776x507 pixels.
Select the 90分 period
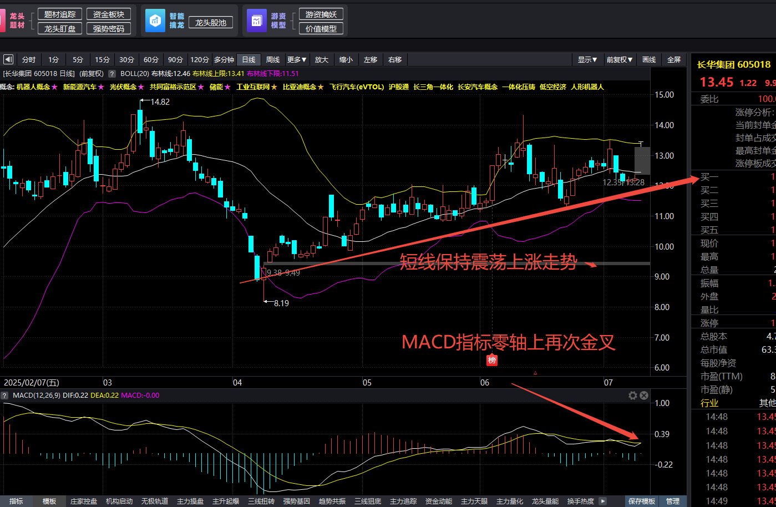pos(175,60)
